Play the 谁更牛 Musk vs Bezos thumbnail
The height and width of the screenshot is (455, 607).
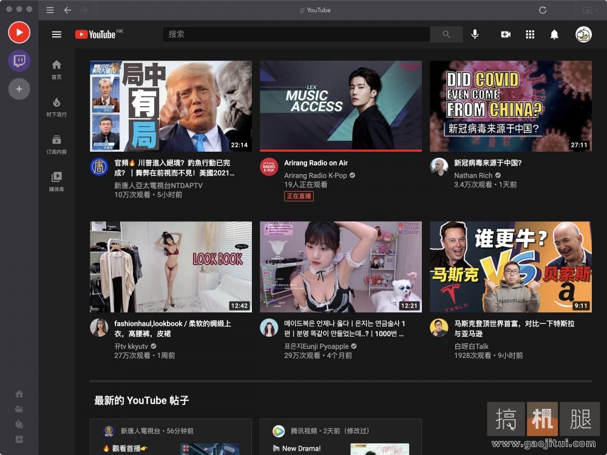tap(510, 267)
